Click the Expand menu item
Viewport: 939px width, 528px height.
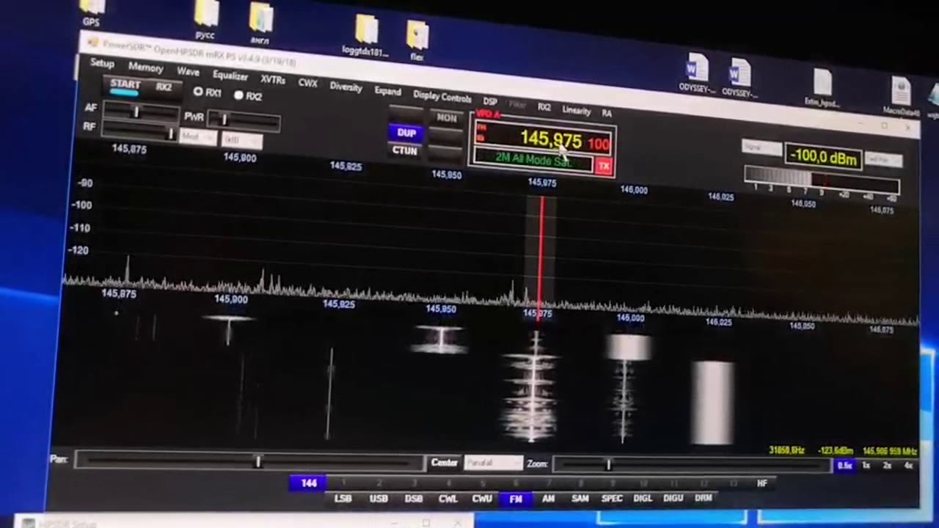pyautogui.click(x=387, y=91)
